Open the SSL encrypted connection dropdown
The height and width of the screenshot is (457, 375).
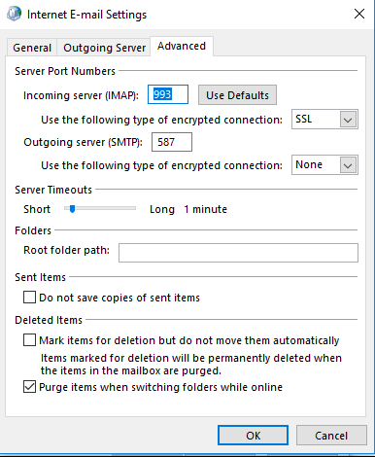[x=324, y=120]
